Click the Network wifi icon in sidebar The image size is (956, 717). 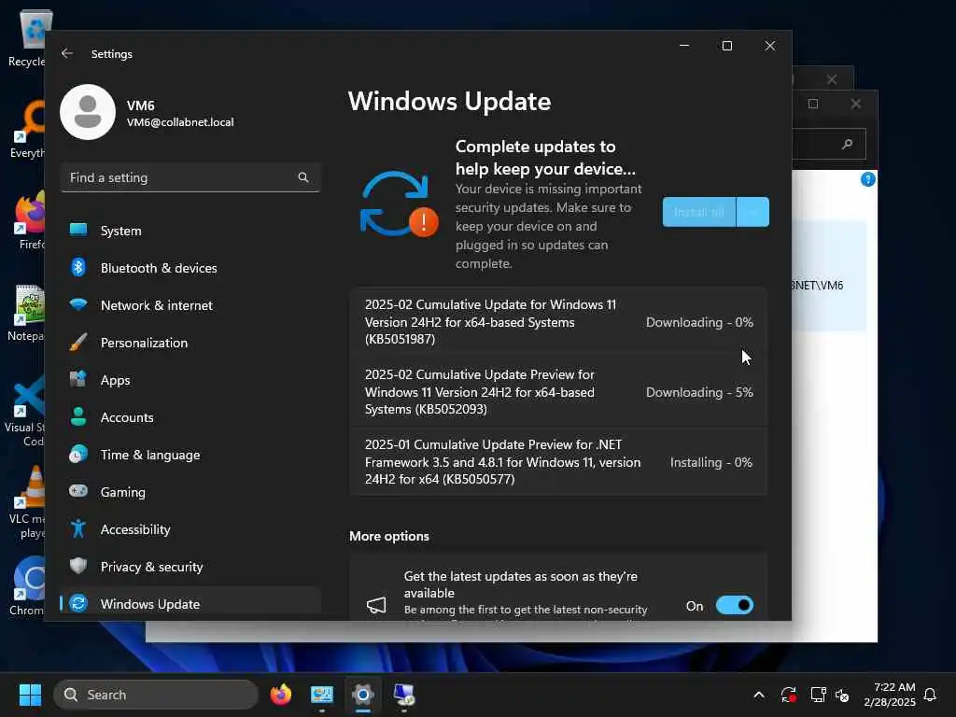(x=78, y=304)
